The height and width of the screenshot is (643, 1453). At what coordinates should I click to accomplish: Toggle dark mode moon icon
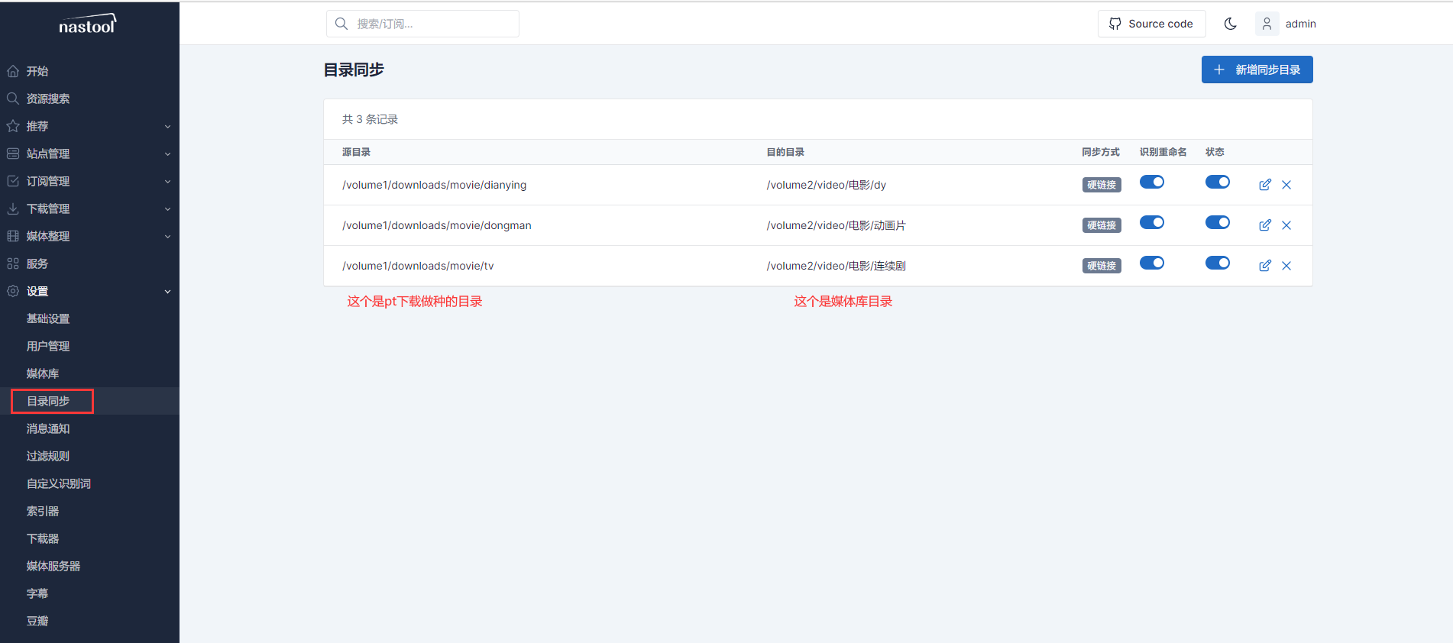pyautogui.click(x=1230, y=24)
